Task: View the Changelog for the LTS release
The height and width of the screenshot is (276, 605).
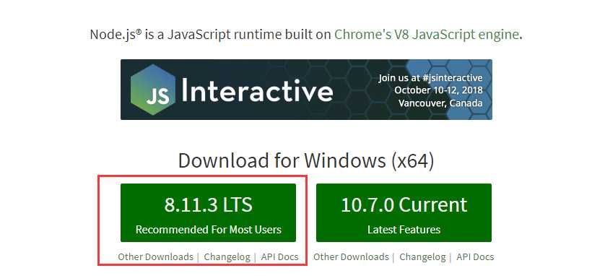Action: coord(227,257)
